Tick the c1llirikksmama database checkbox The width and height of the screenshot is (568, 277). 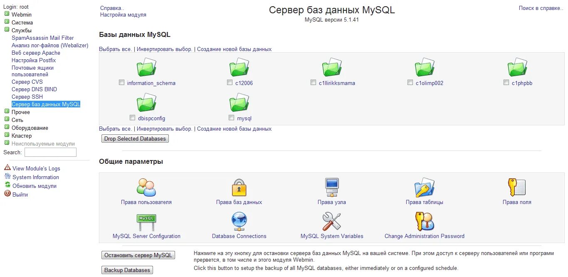tap(313, 83)
